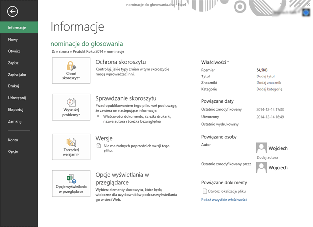Click the Wyszukaj problemy document icon
The image size is (313, 227).
(x=71, y=102)
